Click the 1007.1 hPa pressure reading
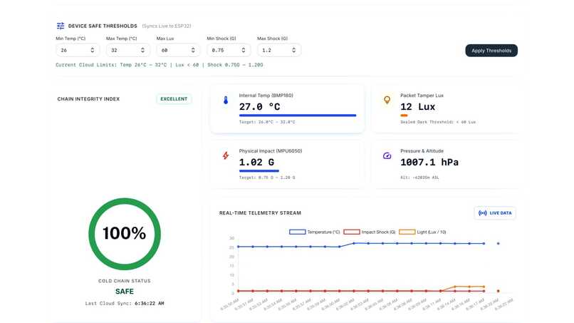 (x=429, y=162)
